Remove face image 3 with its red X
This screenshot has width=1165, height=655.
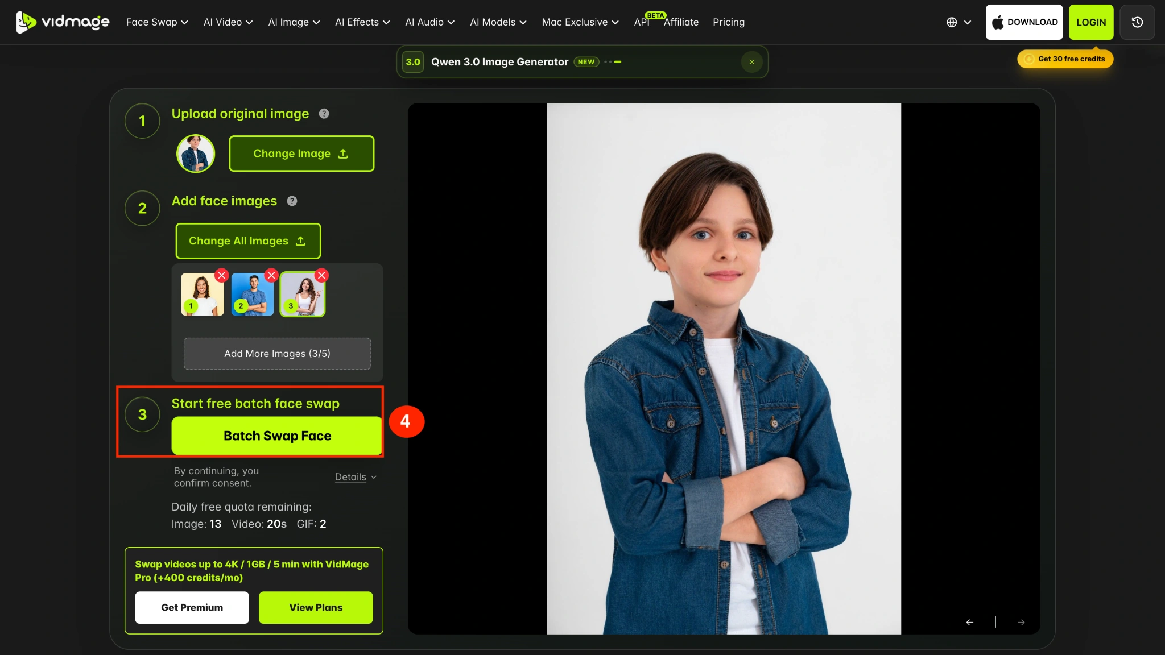pos(322,276)
